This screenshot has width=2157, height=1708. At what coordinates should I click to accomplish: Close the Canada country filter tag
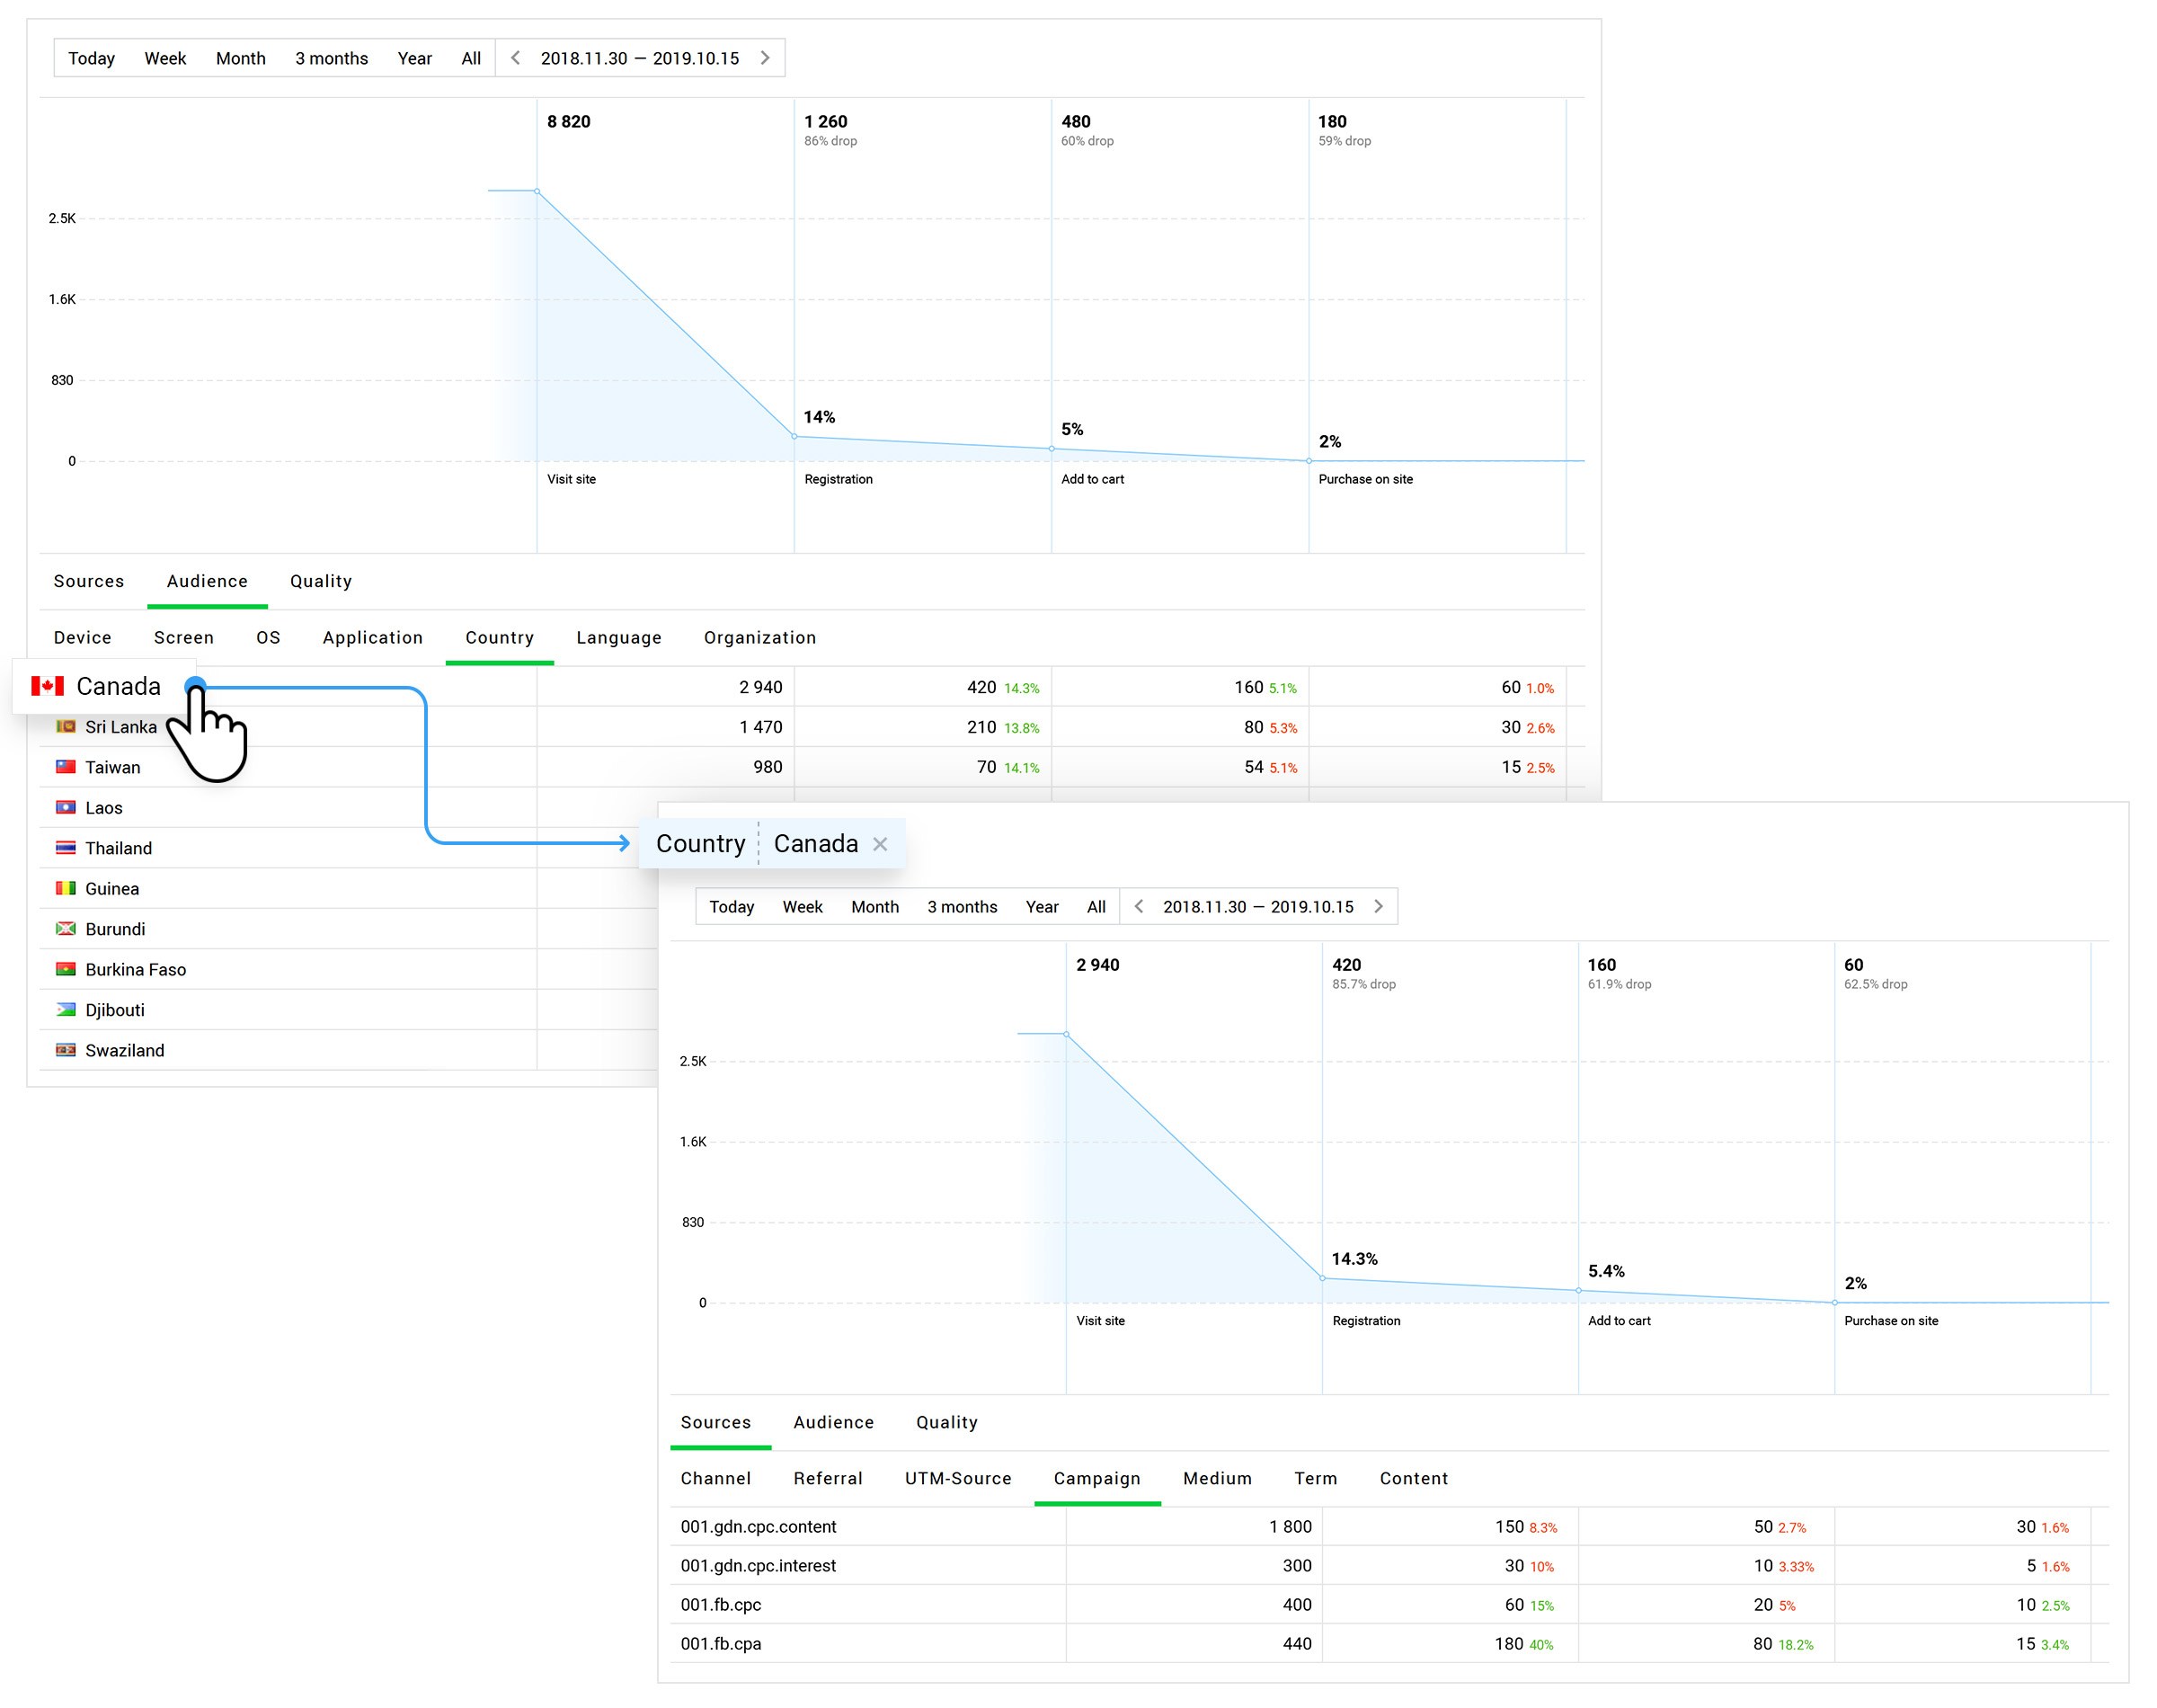click(883, 842)
